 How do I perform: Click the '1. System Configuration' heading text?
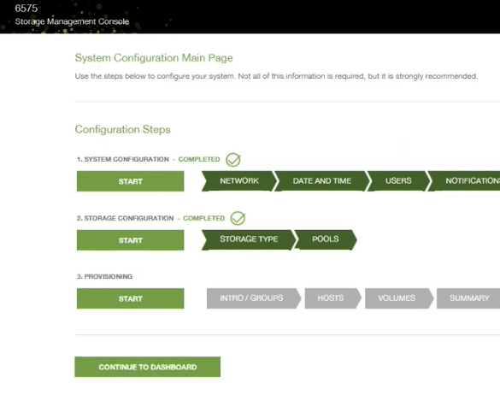pos(123,159)
